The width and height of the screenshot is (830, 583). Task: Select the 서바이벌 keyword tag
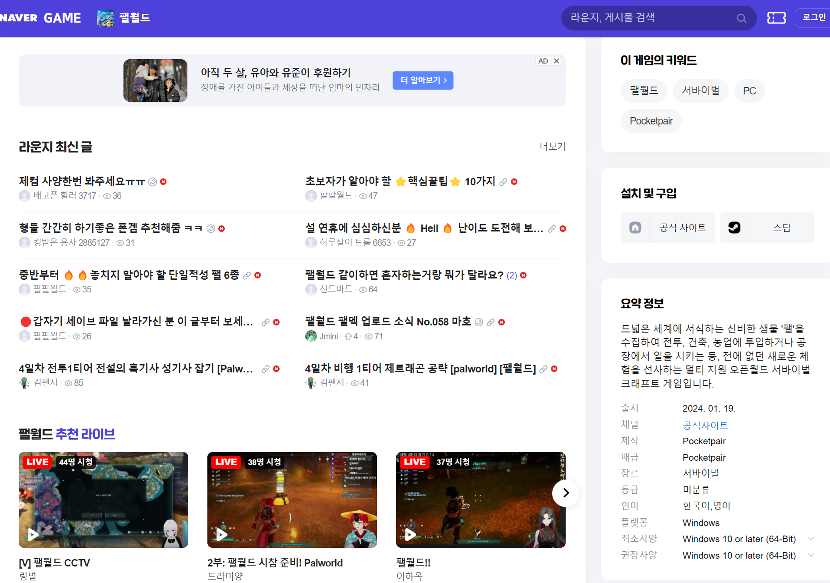coord(700,91)
